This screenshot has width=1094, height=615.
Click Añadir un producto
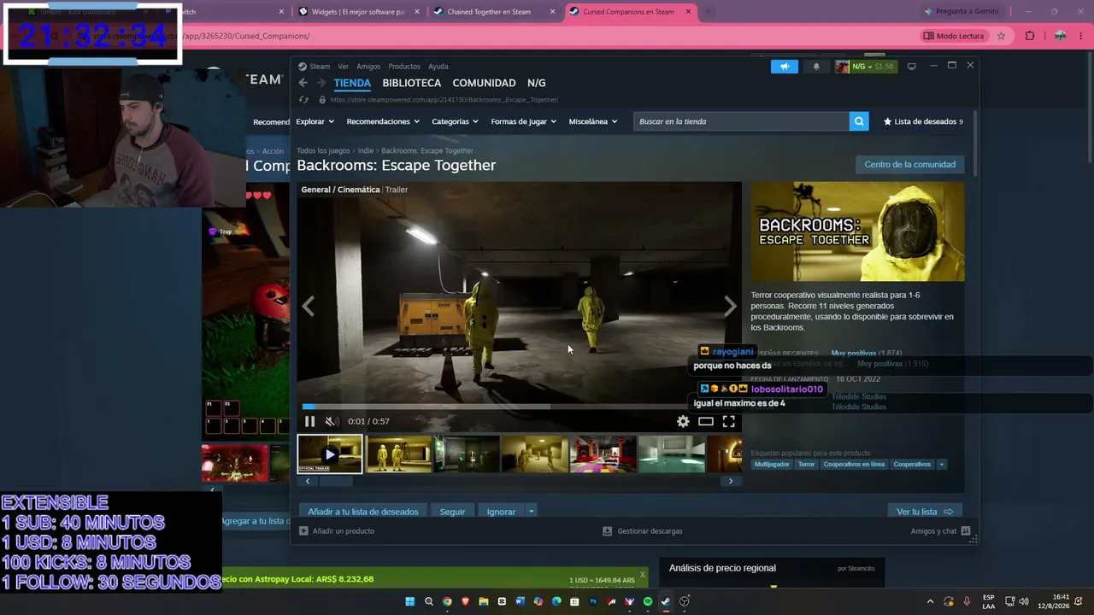click(x=337, y=531)
